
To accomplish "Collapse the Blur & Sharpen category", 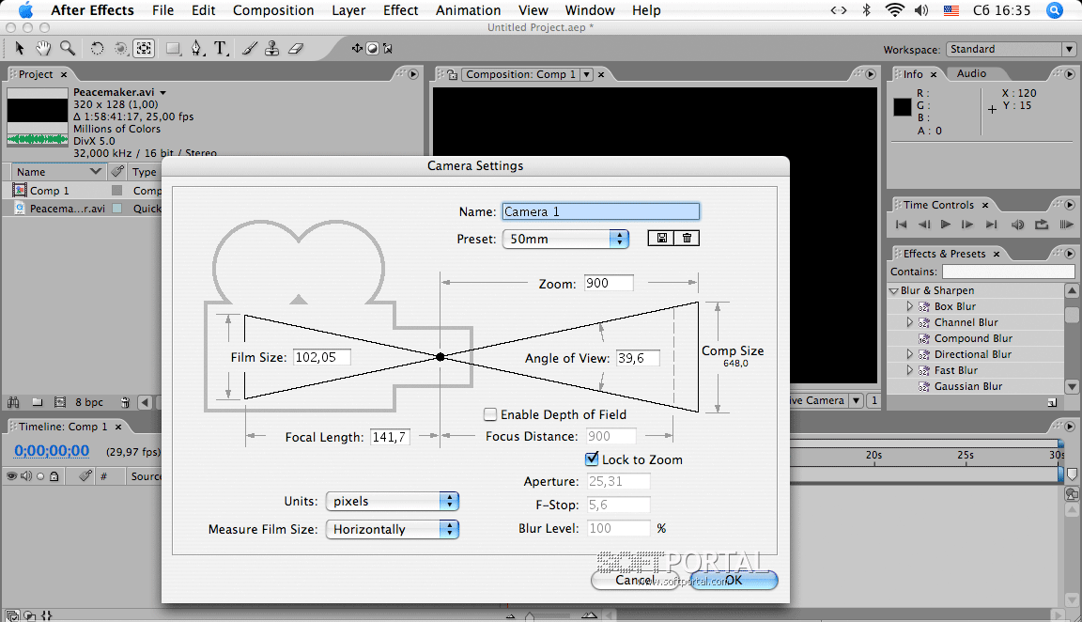I will coord(894,290).
